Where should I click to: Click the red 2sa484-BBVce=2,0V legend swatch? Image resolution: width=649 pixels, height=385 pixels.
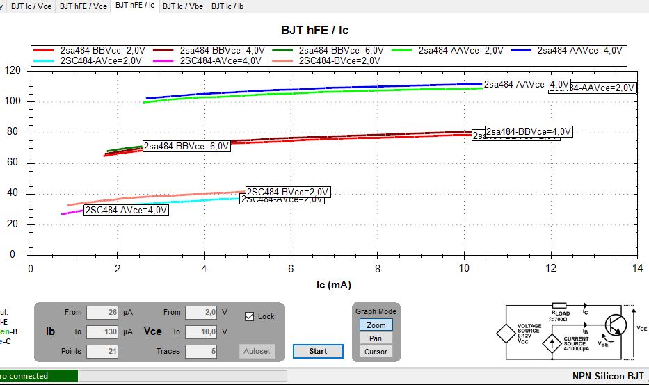click(x=44, y=51)
